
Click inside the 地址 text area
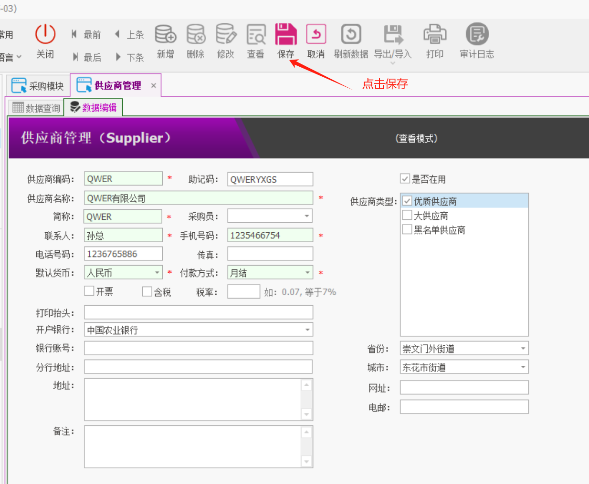click(193, 400)
